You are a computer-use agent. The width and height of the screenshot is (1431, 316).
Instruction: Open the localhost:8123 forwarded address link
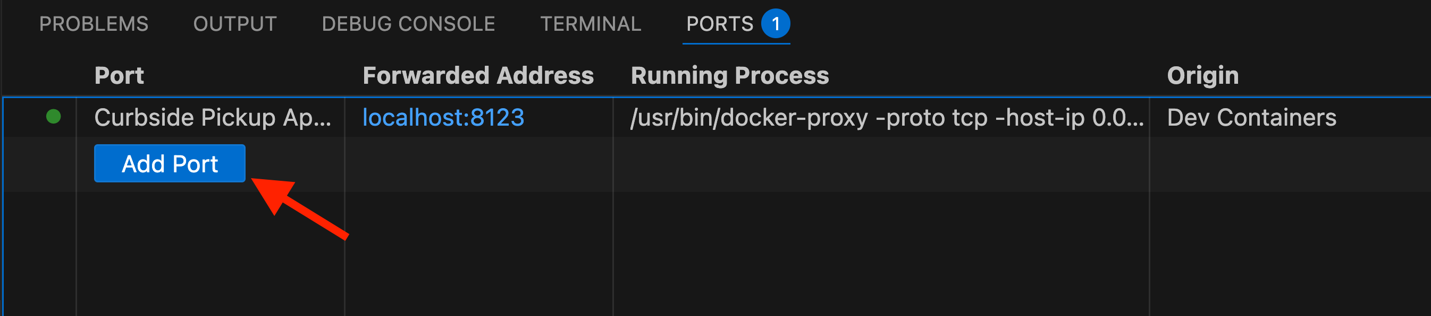pos(443,118)
